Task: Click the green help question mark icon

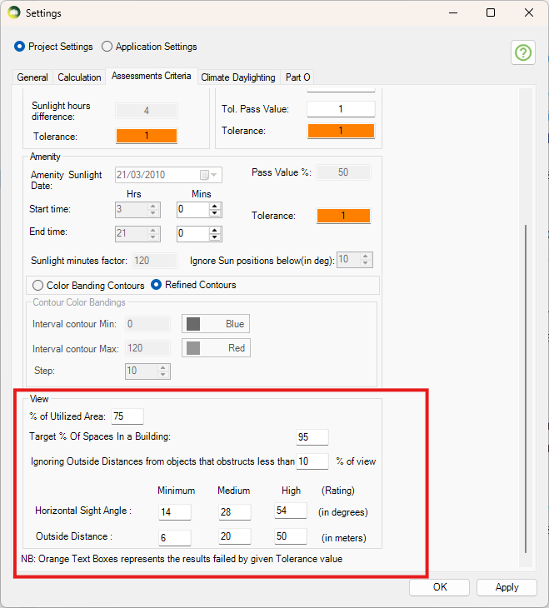Action: (x=522, y=52)
